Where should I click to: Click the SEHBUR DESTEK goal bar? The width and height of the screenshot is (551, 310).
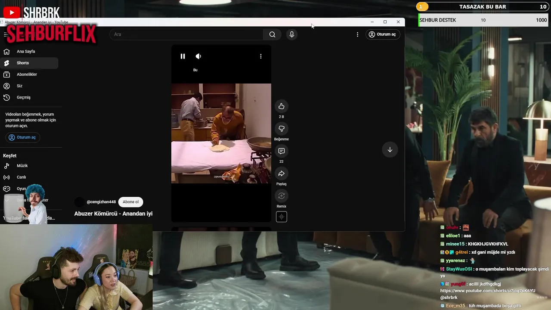coord(483,20)
